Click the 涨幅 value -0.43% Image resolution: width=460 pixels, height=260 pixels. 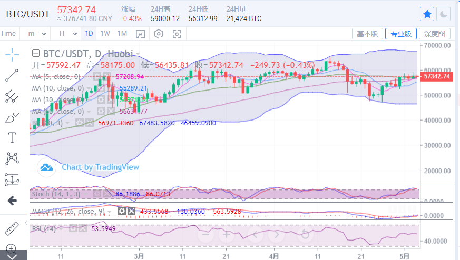tap(131, 18)
